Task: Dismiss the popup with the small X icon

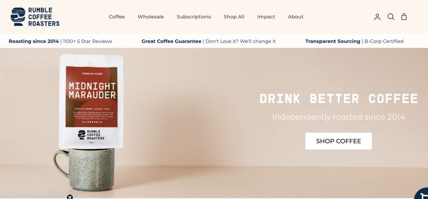Action: click(70, 197)
